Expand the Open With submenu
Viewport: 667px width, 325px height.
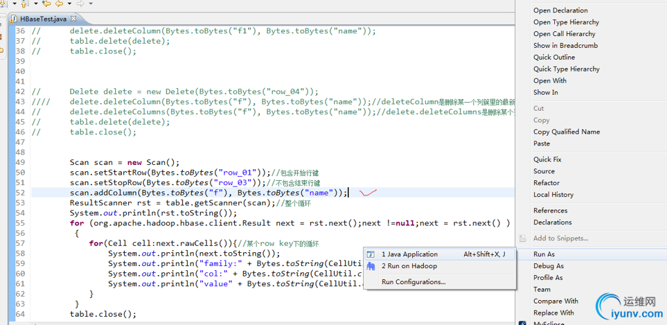pos(550,81)
